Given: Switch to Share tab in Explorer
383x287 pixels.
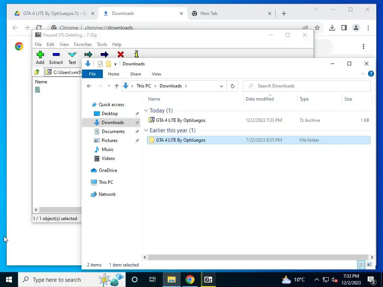Looking at the screenshot, I should pyautogui.click(x=135, y=74).
